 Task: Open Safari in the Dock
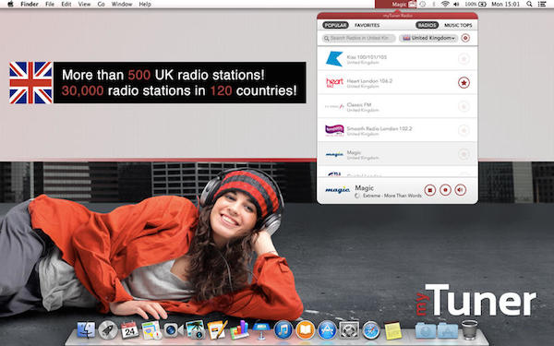371,330
